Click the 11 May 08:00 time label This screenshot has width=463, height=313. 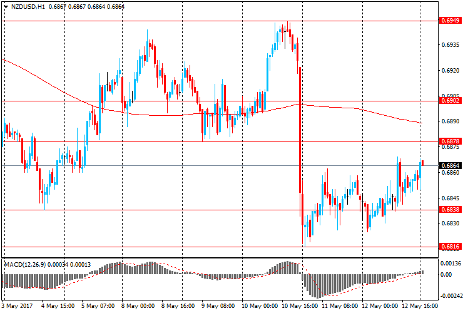click(338, 307)
